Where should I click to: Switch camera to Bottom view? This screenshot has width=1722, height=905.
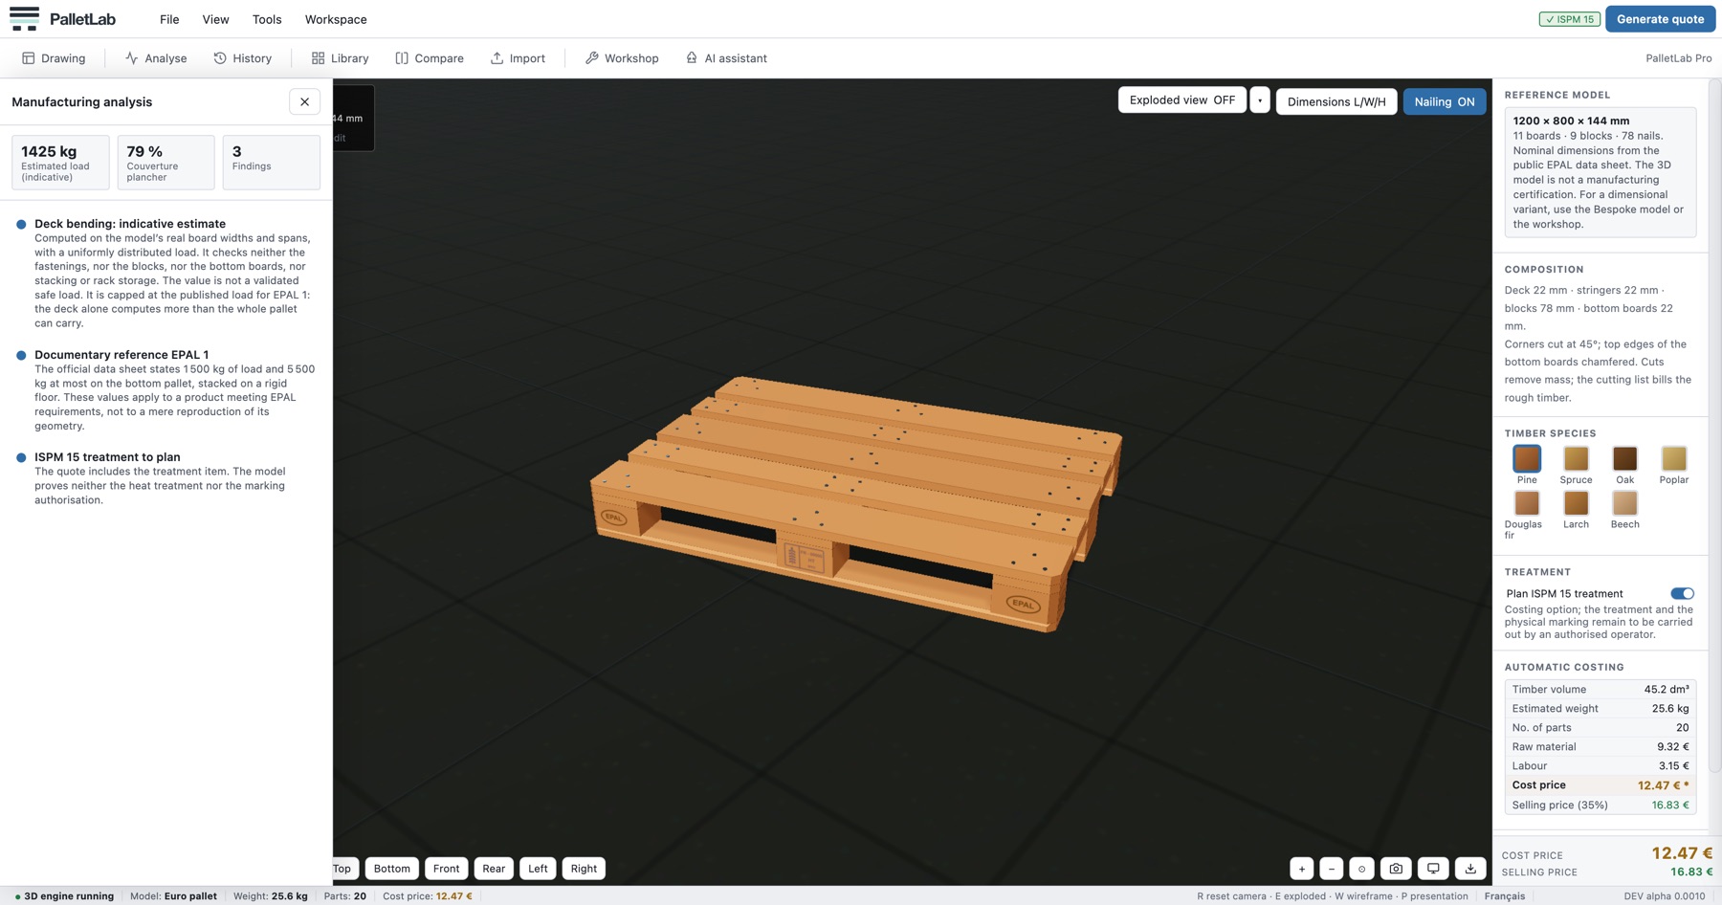point(391,869)
